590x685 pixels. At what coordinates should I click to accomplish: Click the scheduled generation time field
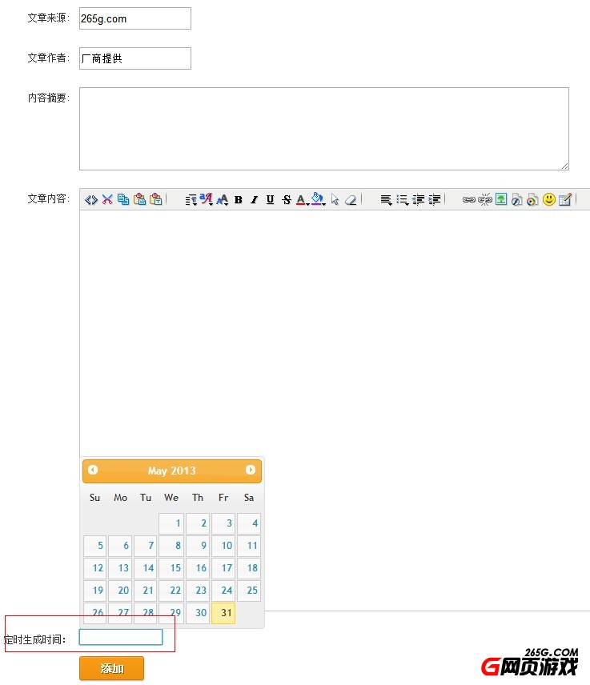(x=121, y=637)
